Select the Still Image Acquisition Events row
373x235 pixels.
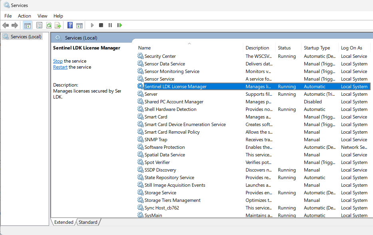254,185
